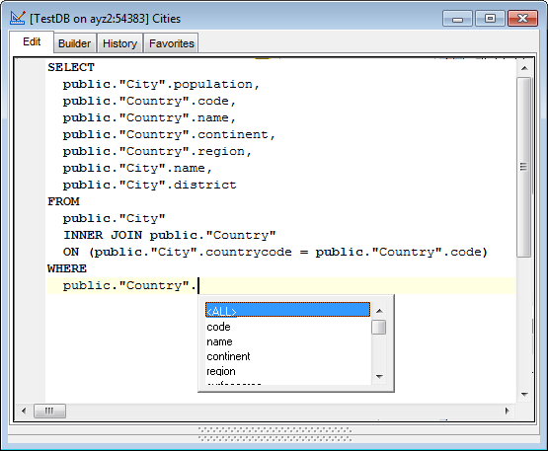The height and width of the screenshot is (451, 548).
Task: Click the public."Country".name line
Action: point(149,117)
